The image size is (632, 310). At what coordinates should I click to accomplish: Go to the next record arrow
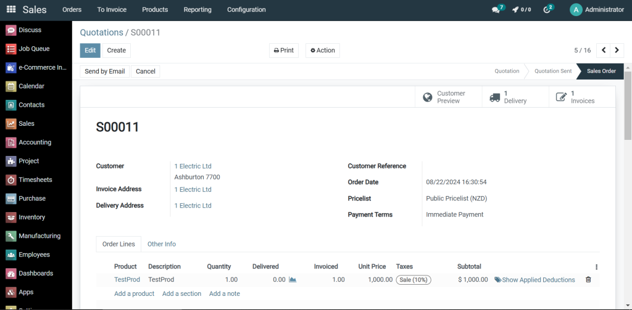click(617, 51)
